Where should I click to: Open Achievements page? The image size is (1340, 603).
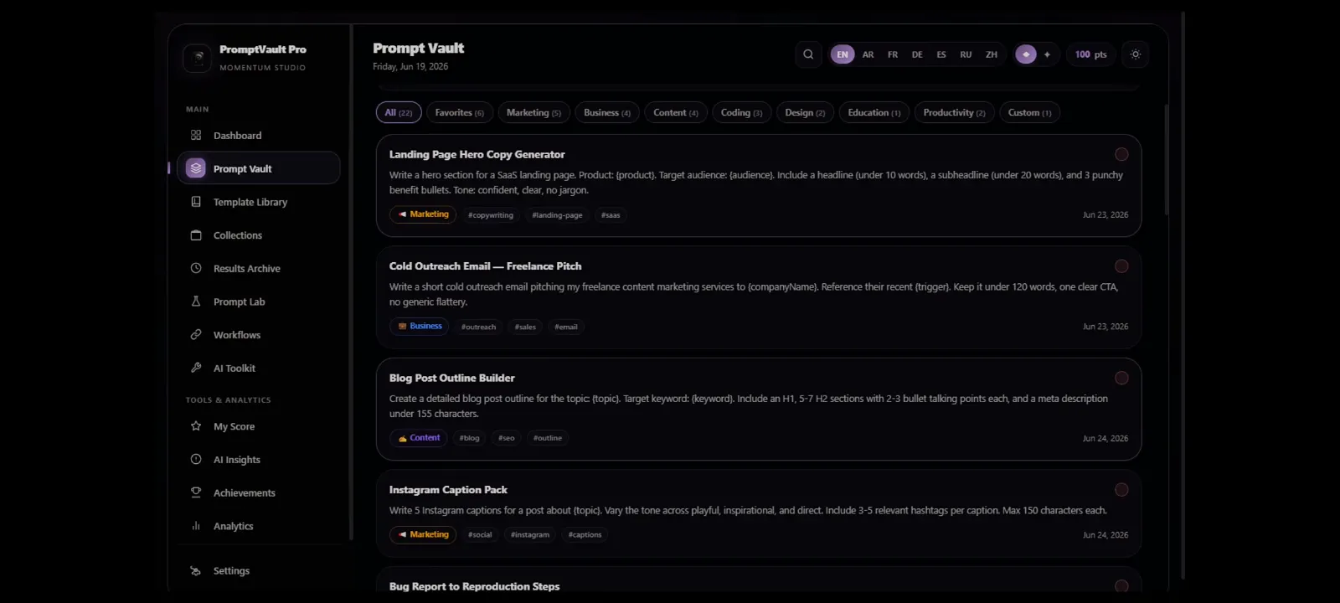[259, 493]
